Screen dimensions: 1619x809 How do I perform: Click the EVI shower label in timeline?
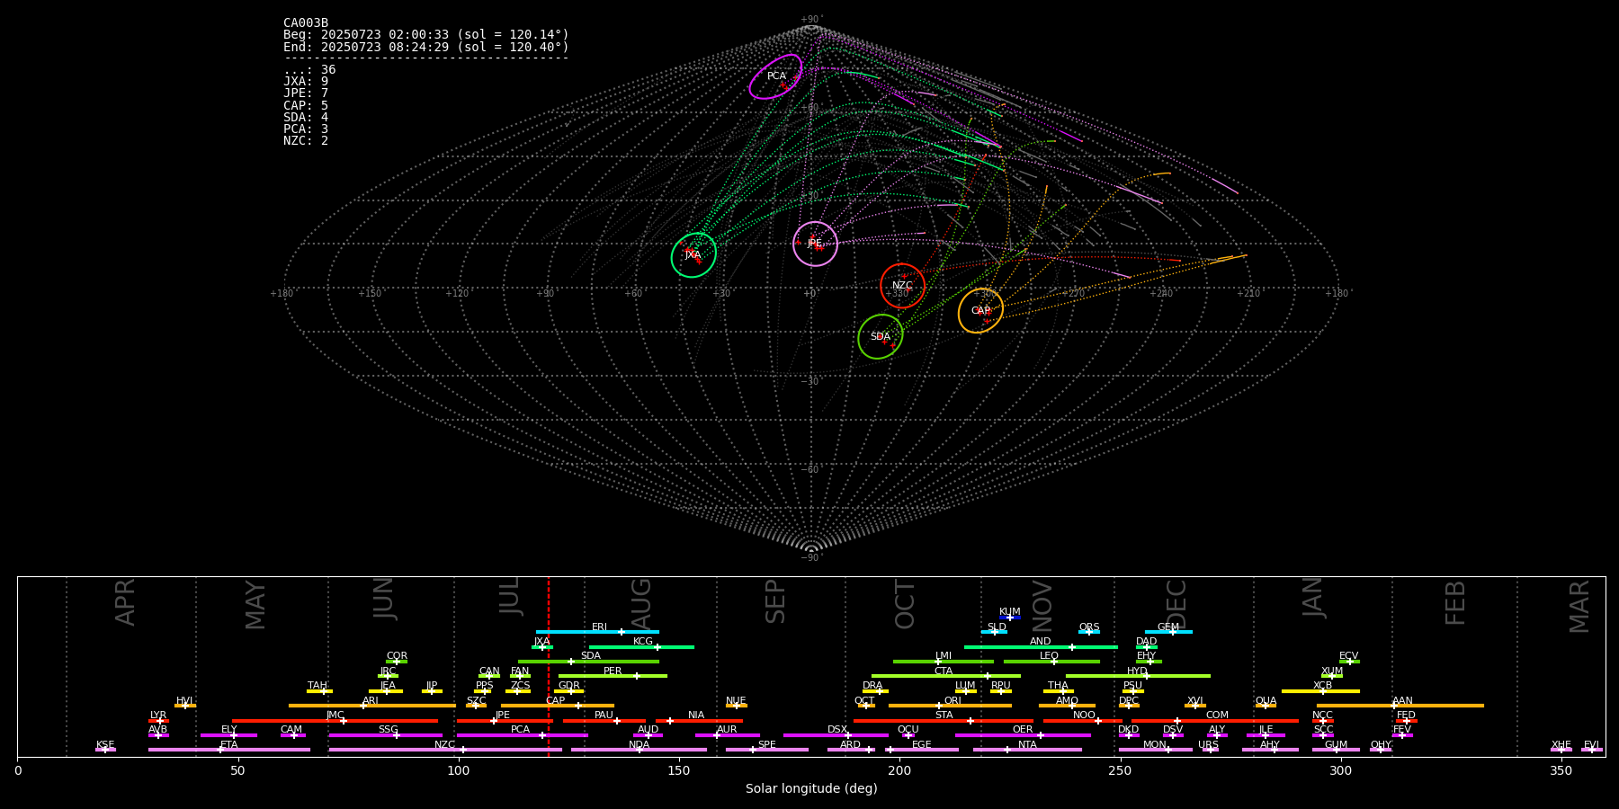[x=1591, y=745]
